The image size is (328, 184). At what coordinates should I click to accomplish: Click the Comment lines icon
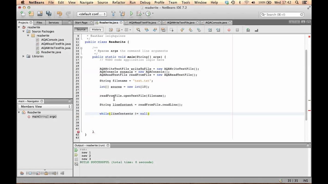click(x=248, y=30)
